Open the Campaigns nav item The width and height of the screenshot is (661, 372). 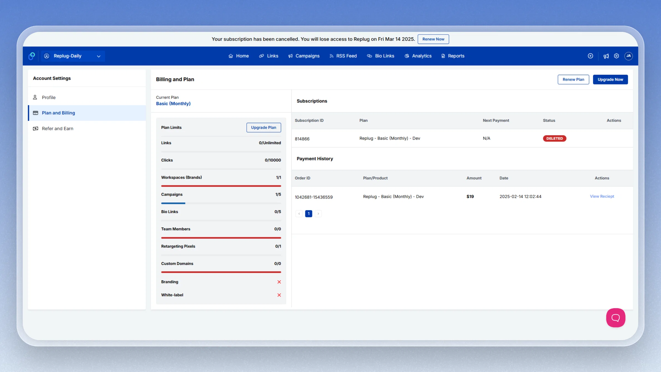tap(304, 56)
